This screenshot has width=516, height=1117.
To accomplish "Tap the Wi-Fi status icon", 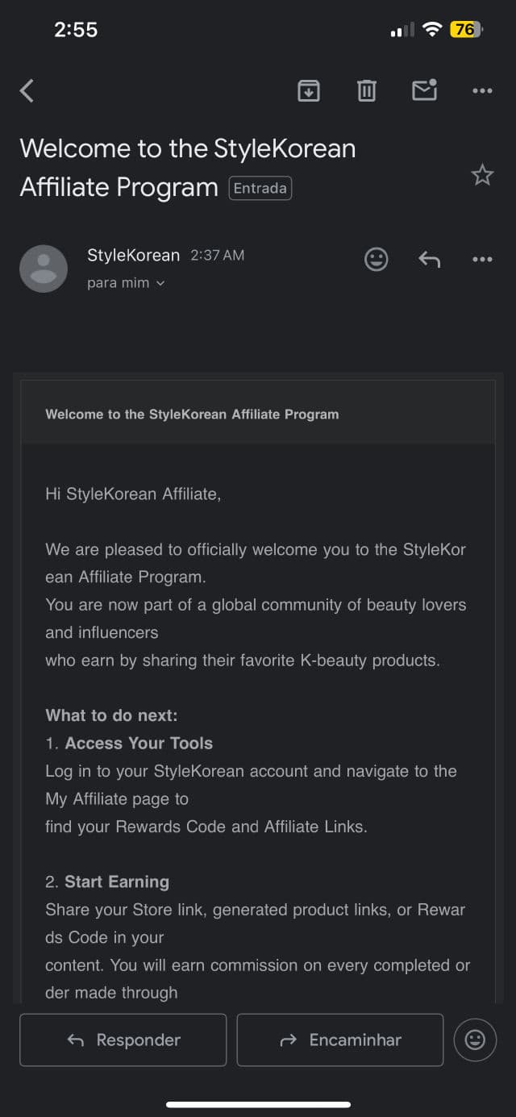I will tap(432, 30).
